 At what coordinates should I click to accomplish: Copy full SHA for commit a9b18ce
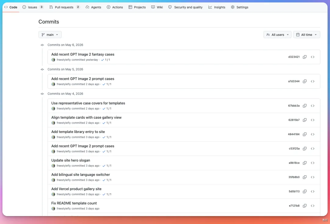305,163
